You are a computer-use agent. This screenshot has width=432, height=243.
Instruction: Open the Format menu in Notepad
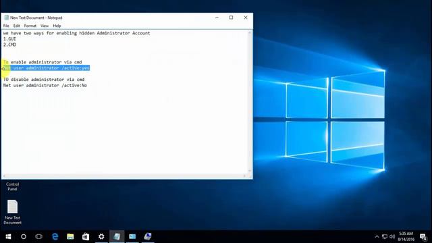(x=30, y=26)
